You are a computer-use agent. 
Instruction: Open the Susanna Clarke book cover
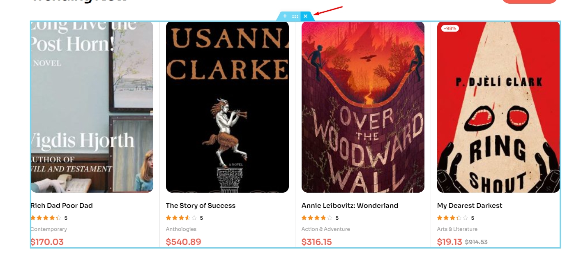click(x=227, y=107)
